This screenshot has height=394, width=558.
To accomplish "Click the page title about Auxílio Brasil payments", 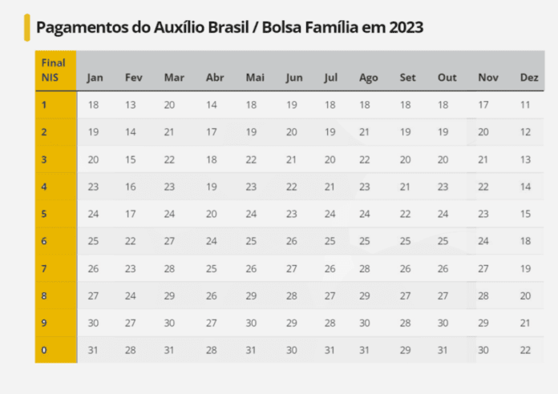I will click(x=229, y=27).
